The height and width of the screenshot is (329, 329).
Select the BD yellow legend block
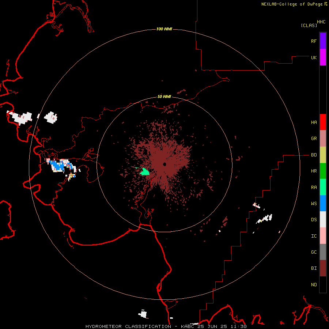323,155
